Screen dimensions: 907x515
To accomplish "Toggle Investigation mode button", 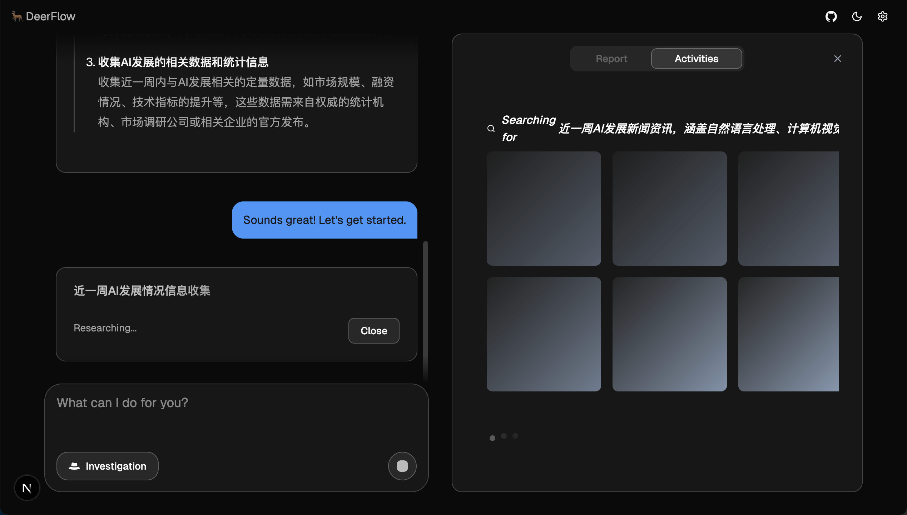I will (x=107, y=466).
